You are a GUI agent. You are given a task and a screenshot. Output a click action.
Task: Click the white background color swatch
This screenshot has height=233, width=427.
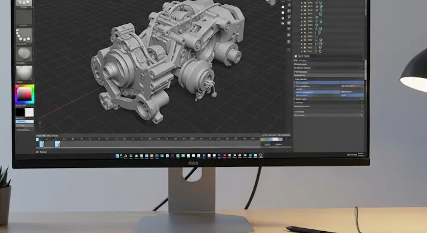click(29, 112)
